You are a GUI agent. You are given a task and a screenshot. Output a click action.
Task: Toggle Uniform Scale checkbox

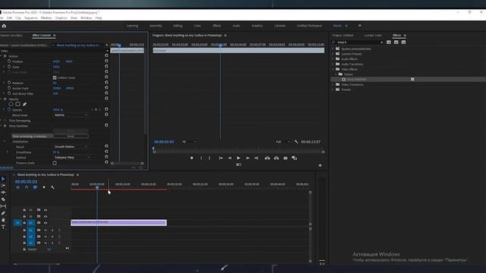[55, 77]
